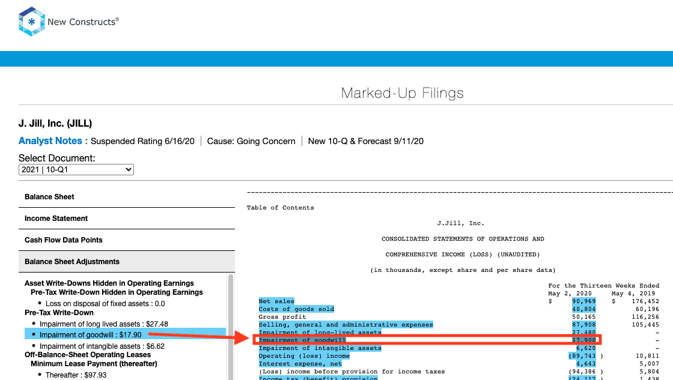
Task: Select Loss on disposal of fixed assets item
Action: click(x=105, y=304)
